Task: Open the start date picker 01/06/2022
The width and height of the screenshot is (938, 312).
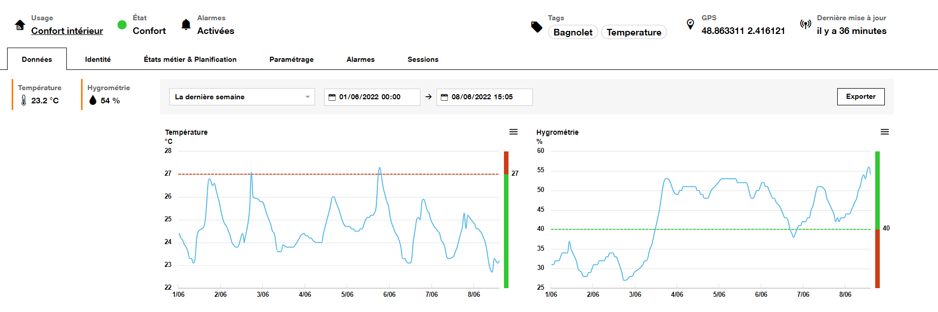Action: coord(372,97)
